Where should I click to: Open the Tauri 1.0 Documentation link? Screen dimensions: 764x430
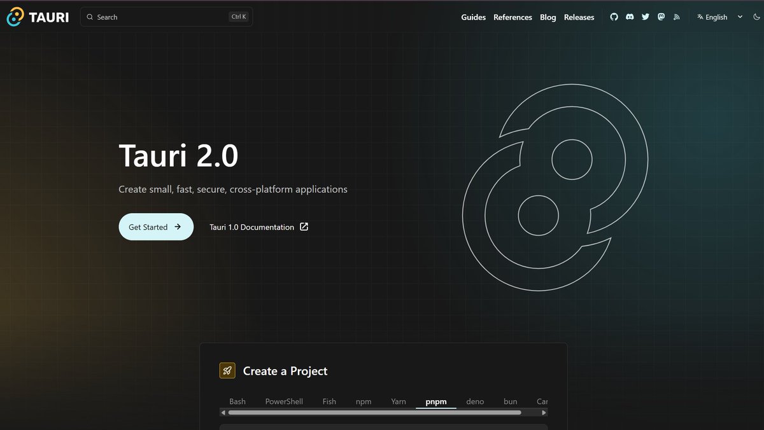click(x=258, y=227)
